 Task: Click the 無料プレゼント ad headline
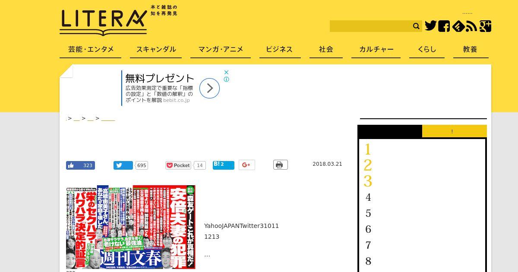[160, 78]
